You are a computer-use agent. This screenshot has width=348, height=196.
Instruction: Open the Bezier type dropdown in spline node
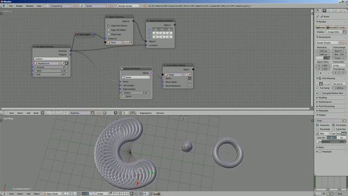(x=136, y=77)
